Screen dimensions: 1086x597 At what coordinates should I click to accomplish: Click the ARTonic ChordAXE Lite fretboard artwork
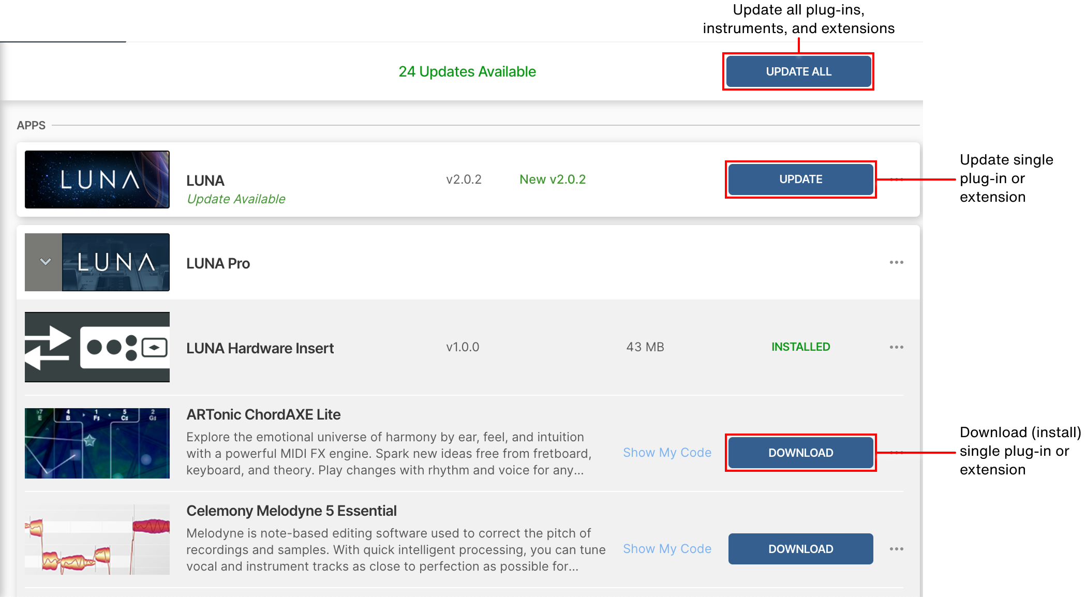[97, 443]
